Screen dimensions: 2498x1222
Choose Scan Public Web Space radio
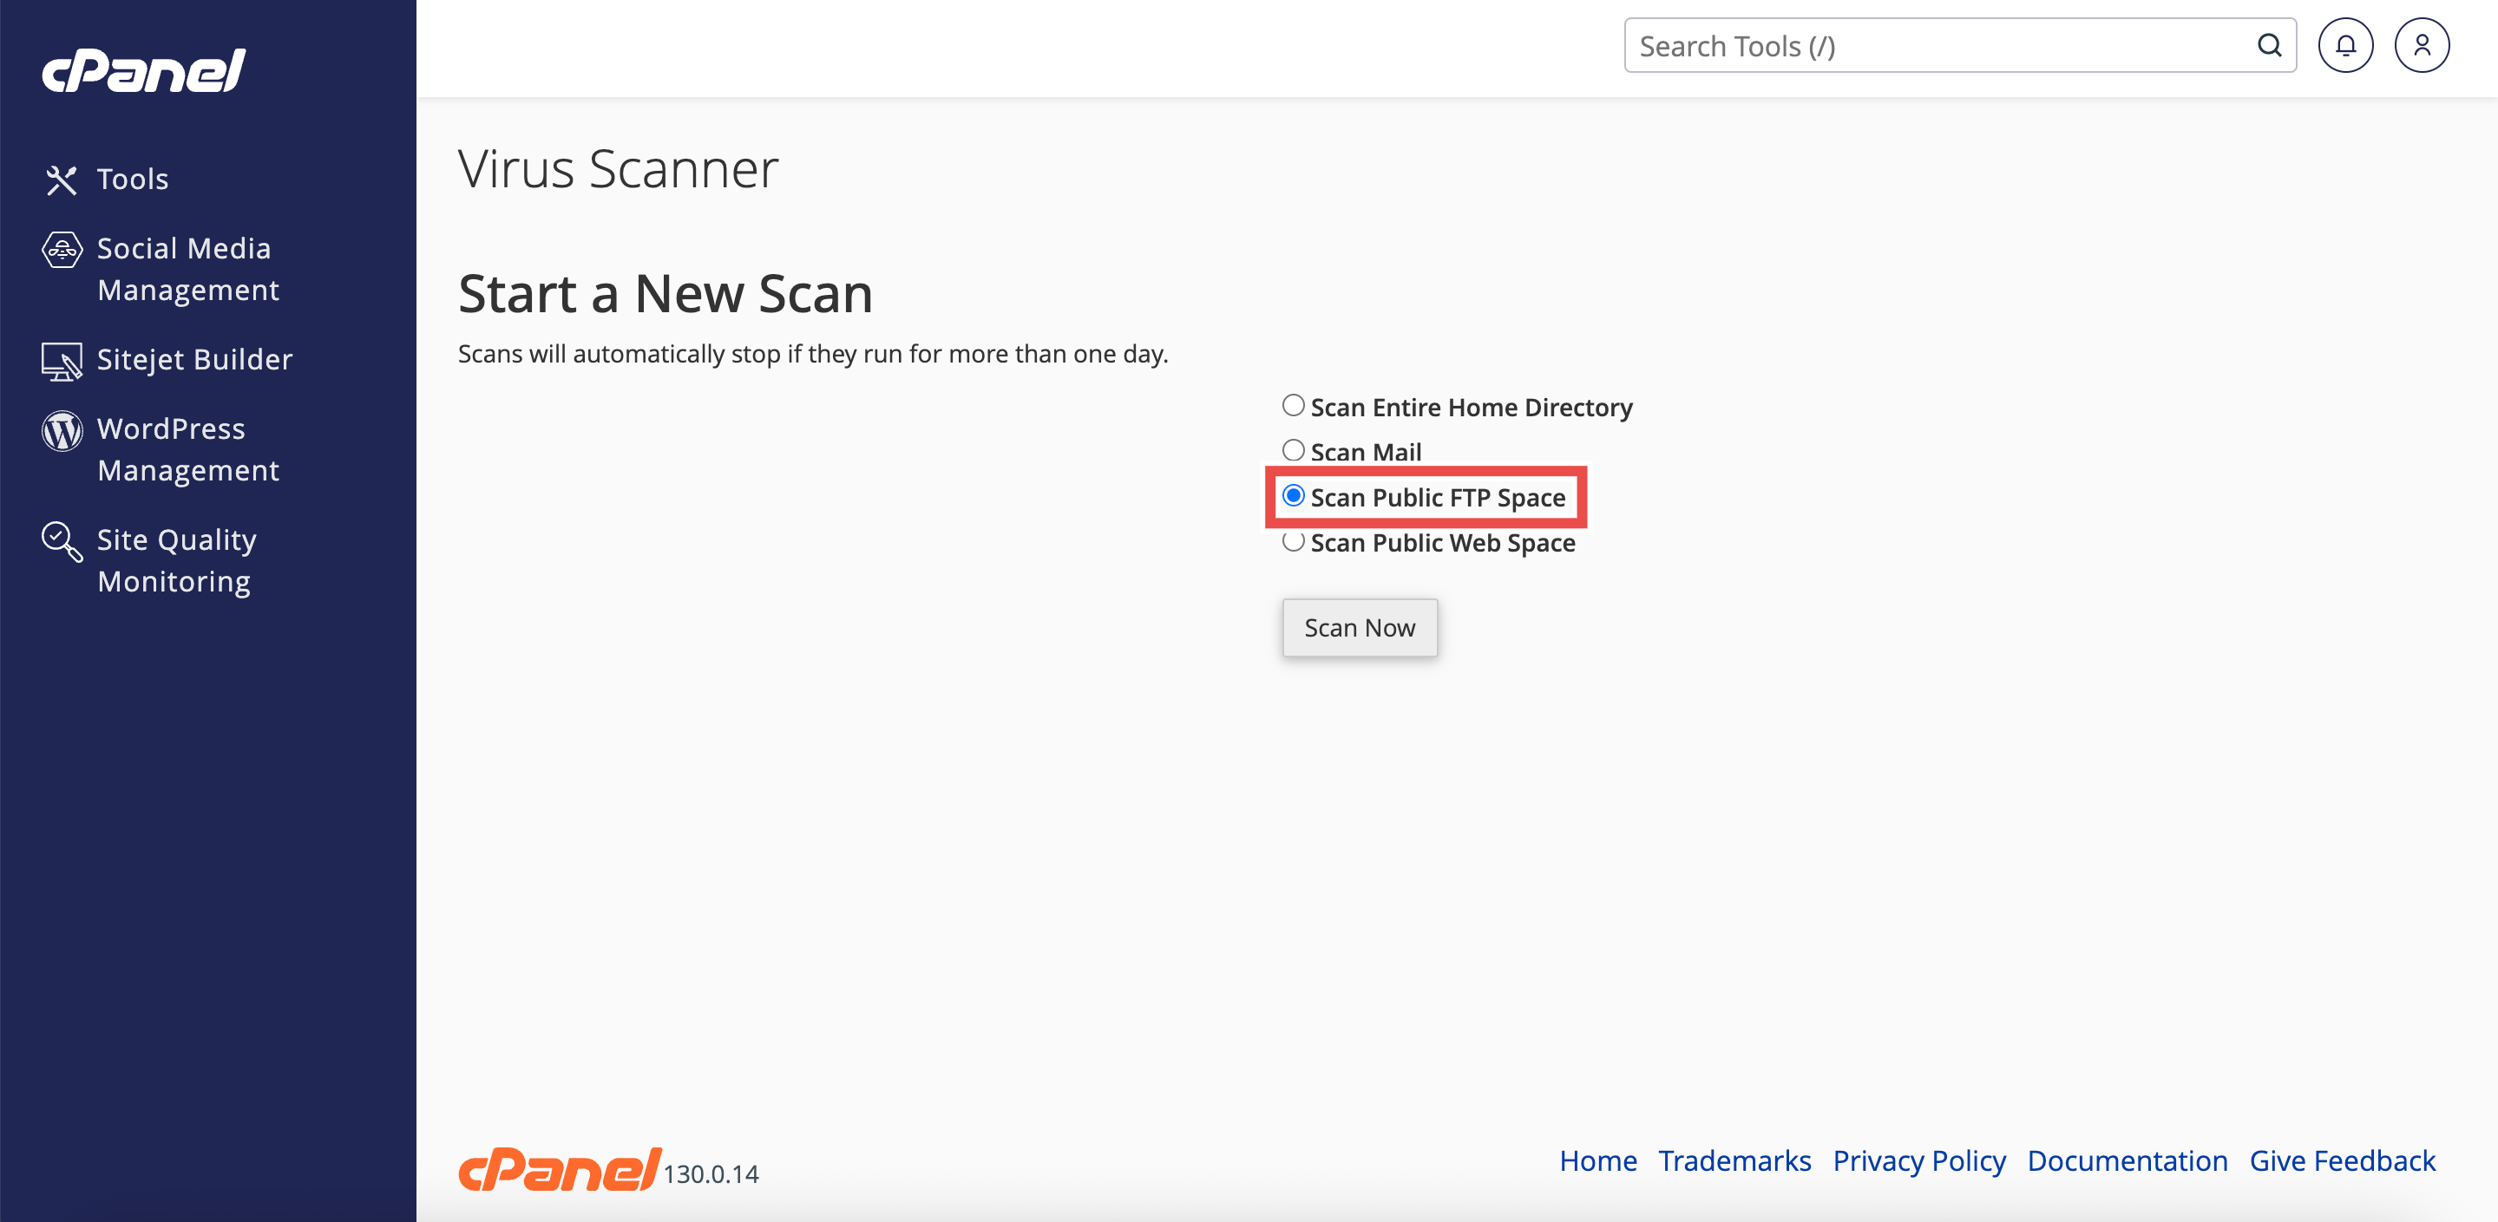[x=1293, y=542]
